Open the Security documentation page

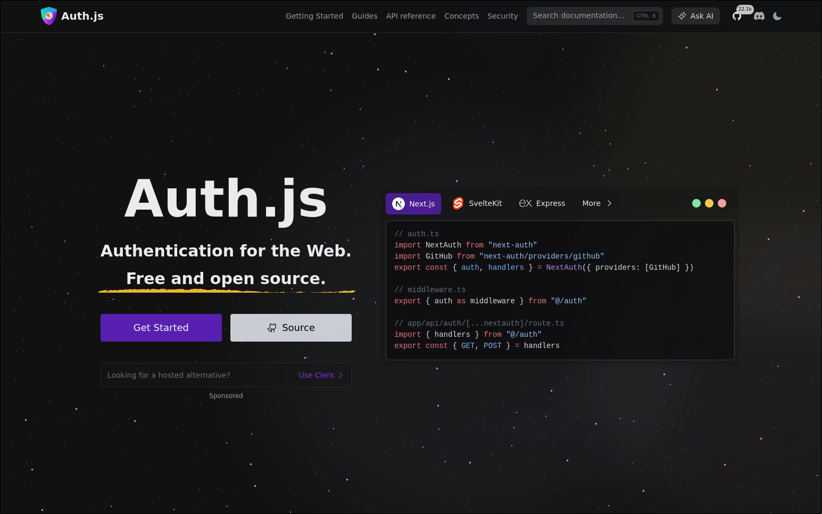point(502,16)
